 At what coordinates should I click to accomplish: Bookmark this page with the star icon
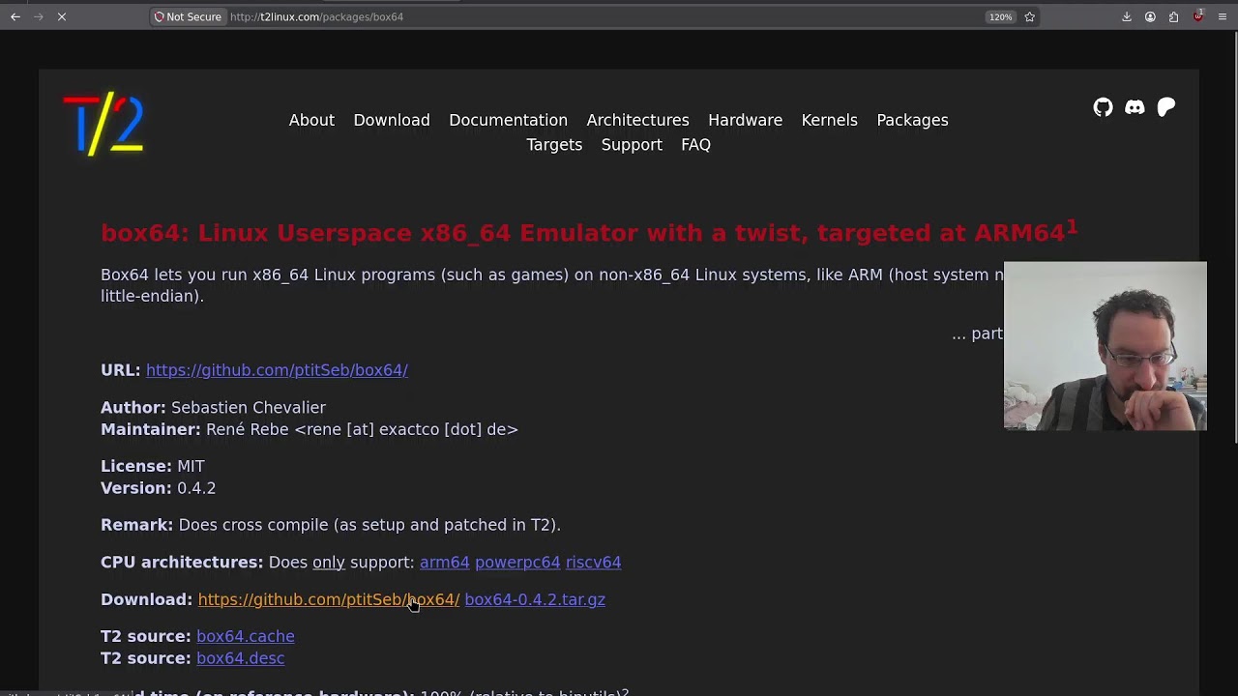coord(1030,16)
